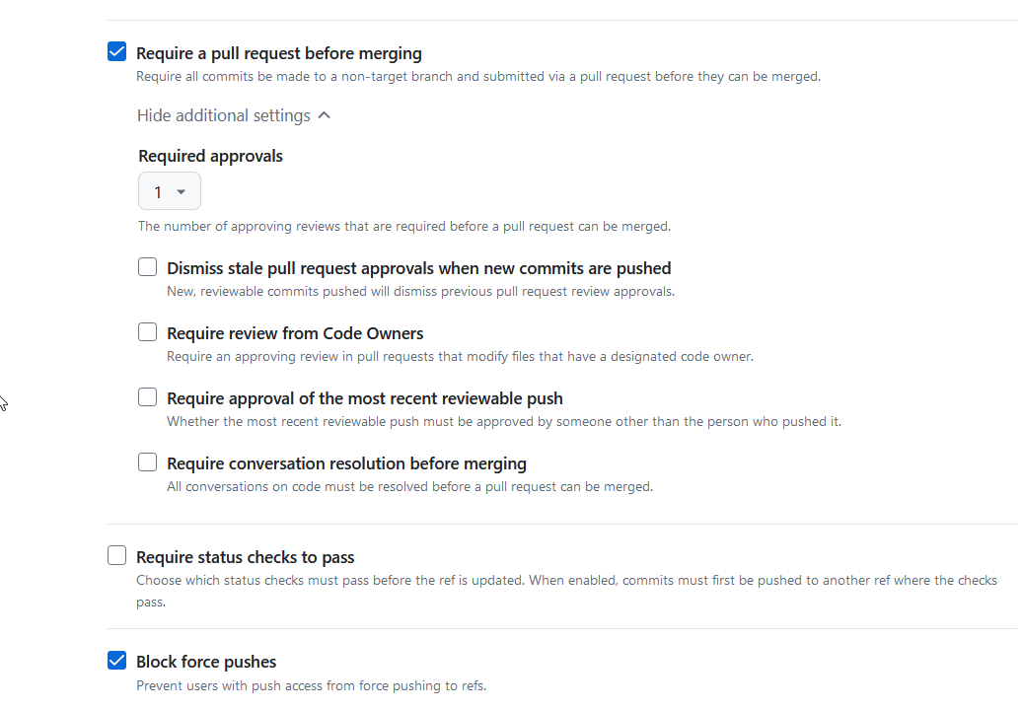Click the description text under Block force pushes
The image size is (1022, 710).
point(311,685)
